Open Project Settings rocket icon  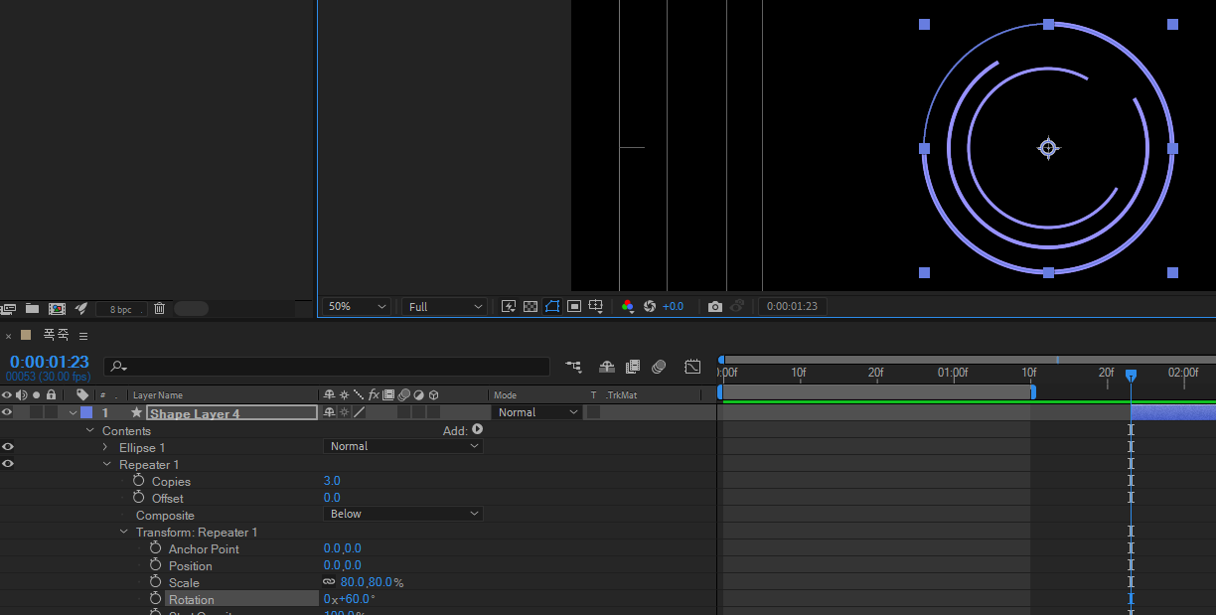(x=81, y=309)
